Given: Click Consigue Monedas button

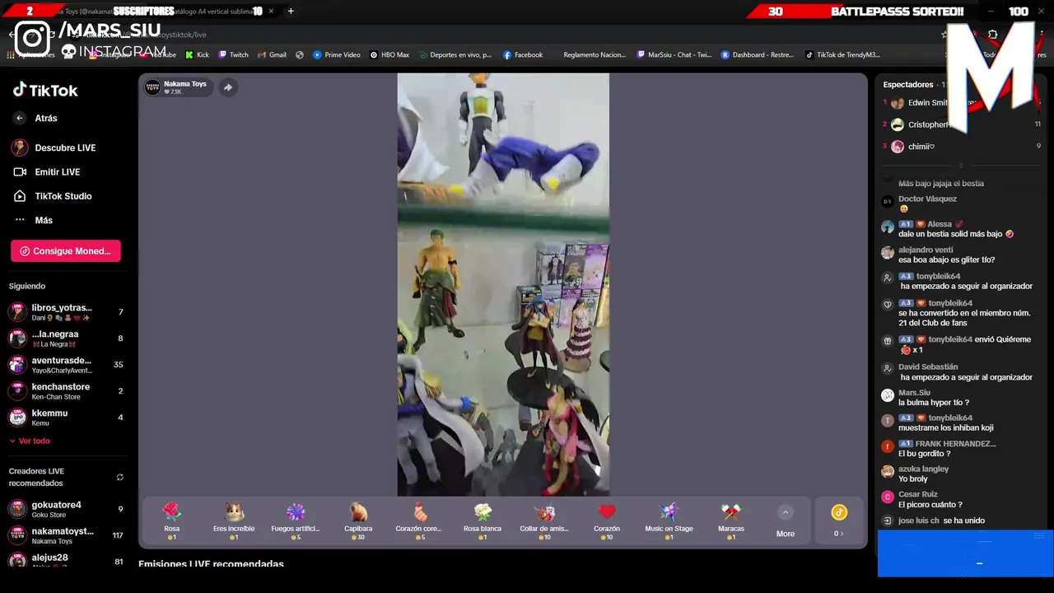Looking at the screenshot, I should (x=66, y=251).
